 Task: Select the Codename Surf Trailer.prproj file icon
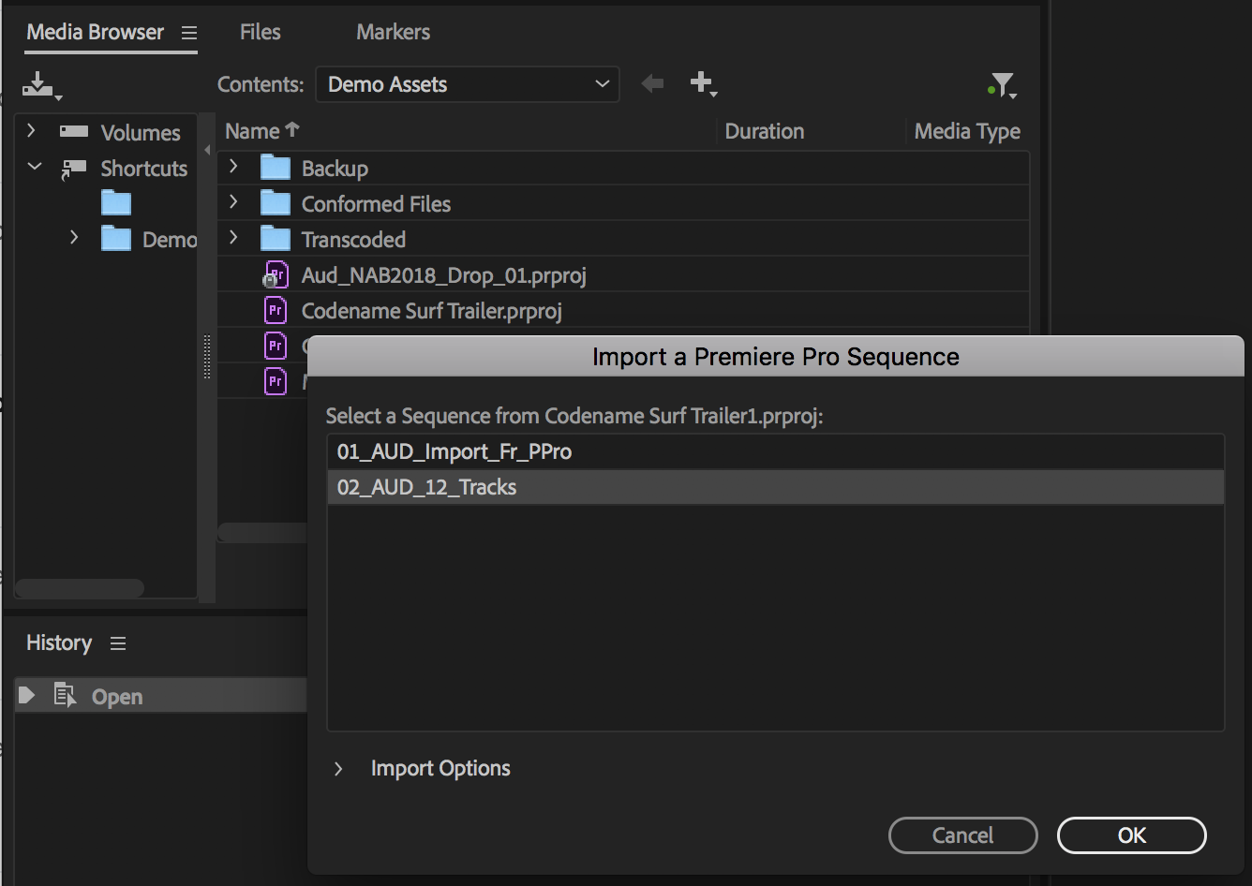coord(276,310)
